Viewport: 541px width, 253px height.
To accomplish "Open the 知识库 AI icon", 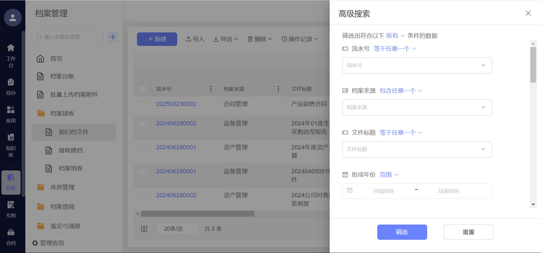I will point(11,137).
